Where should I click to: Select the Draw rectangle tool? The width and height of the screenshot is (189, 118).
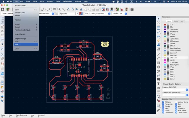(158, 63)
